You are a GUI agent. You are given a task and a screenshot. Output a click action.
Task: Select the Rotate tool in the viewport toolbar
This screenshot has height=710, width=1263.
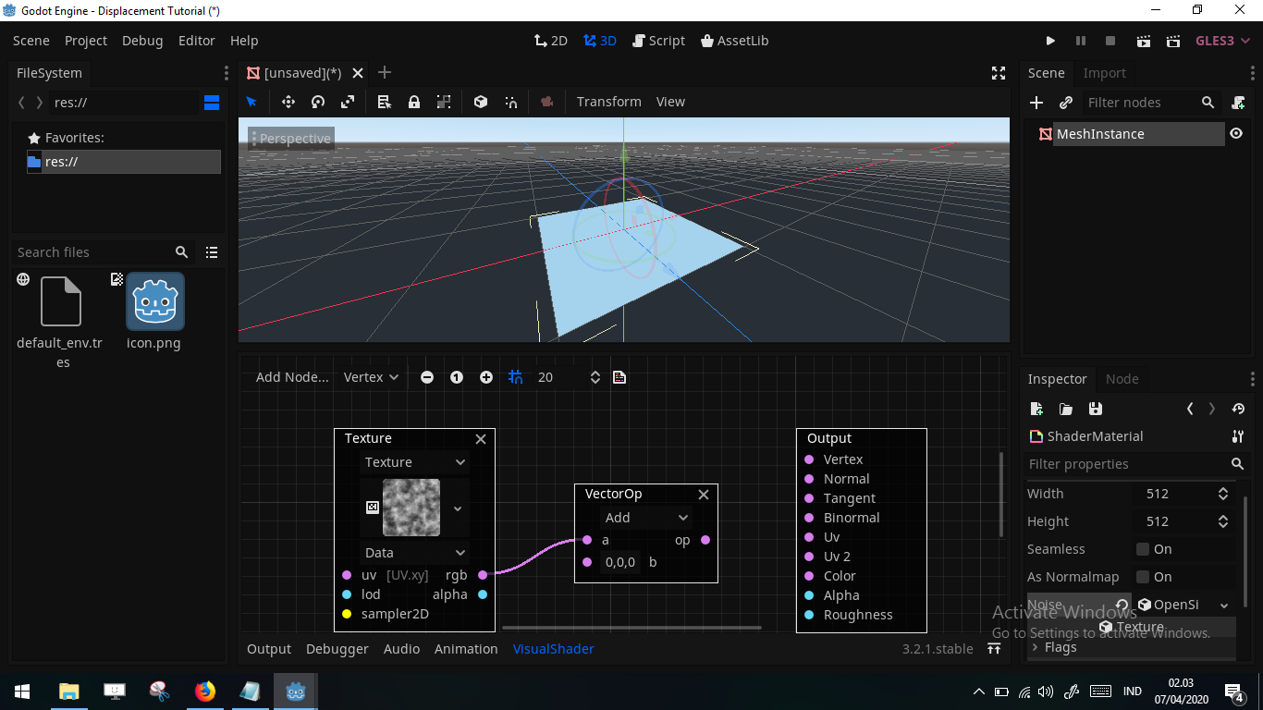(x=317, y=102)
